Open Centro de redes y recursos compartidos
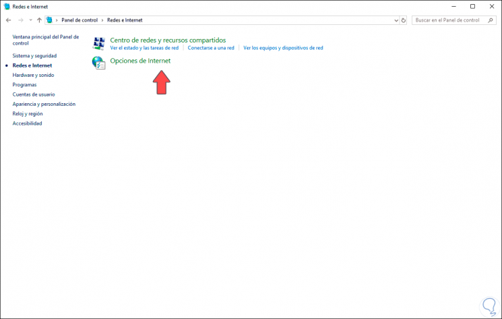502x319 pixels. click(x=168, y=40)
